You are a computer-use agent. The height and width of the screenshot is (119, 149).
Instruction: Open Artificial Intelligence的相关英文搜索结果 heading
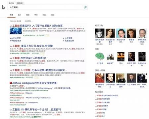tap(34, 83)
